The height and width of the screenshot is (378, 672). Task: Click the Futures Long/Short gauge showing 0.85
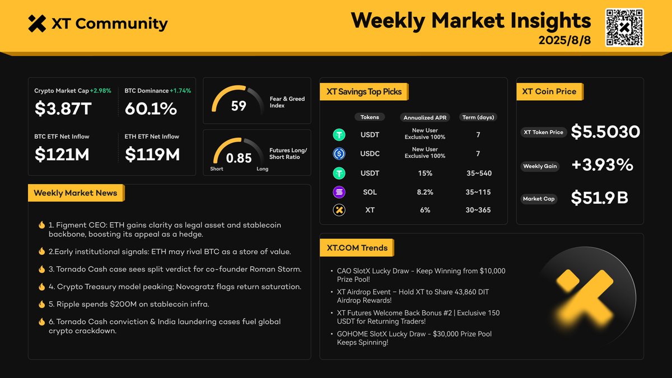238,152
